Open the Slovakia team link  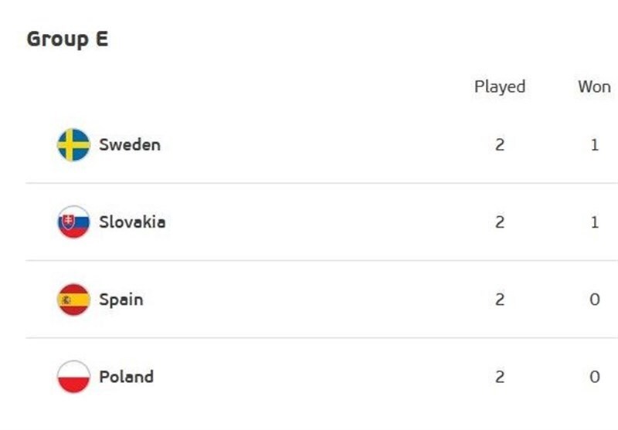(x=132, y=222)
